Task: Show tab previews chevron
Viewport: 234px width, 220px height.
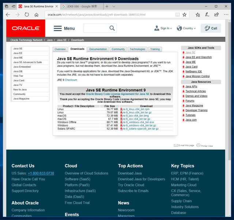Action: point(114,7)
